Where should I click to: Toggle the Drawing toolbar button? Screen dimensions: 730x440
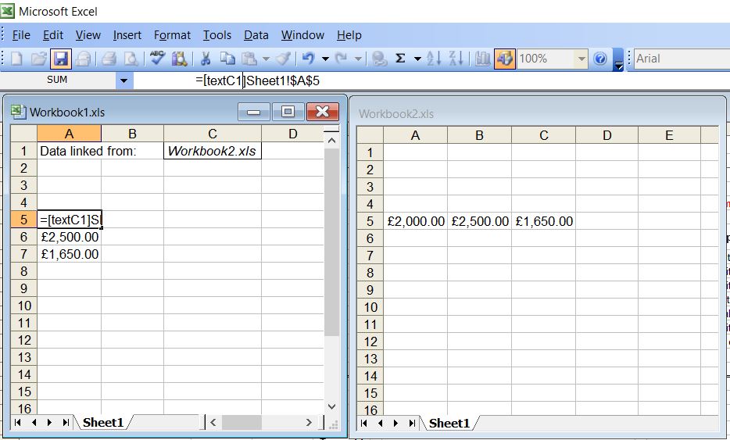pyautogui.click(x=505, y=59)
